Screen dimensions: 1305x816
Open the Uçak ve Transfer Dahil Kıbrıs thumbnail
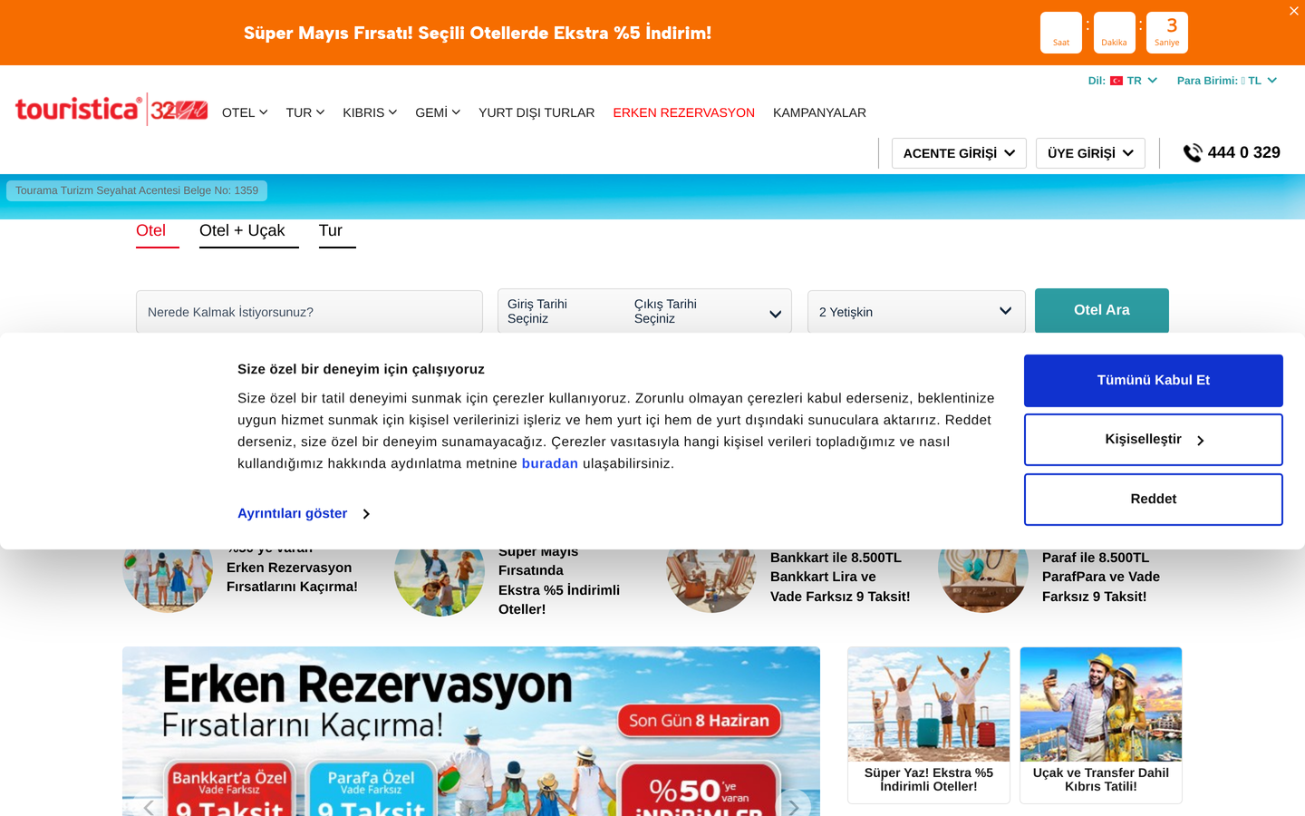1100,725
